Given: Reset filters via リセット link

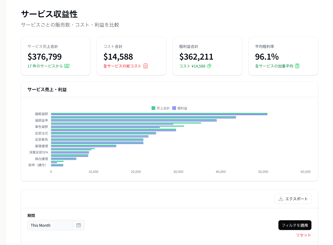Looking at the screenshot, I should [304, 235].
